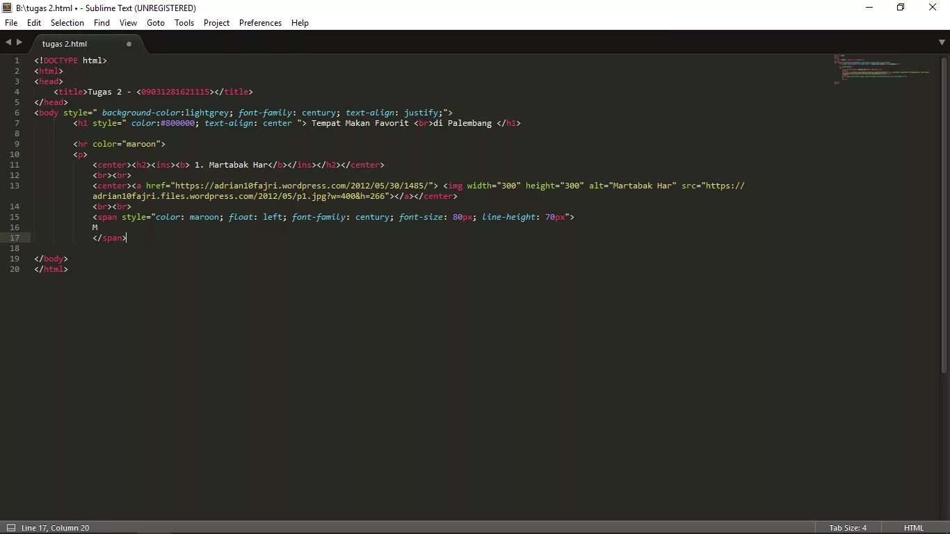This screenshot has width=950, height=534.
Task: Click the href URL adrian10fajri.wordpress.com
Action: coord(303,186)
